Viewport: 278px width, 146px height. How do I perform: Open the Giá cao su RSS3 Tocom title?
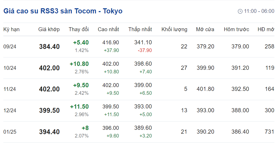(63, 11)
